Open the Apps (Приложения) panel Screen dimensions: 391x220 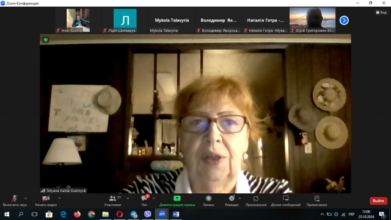tap(256, 201)
